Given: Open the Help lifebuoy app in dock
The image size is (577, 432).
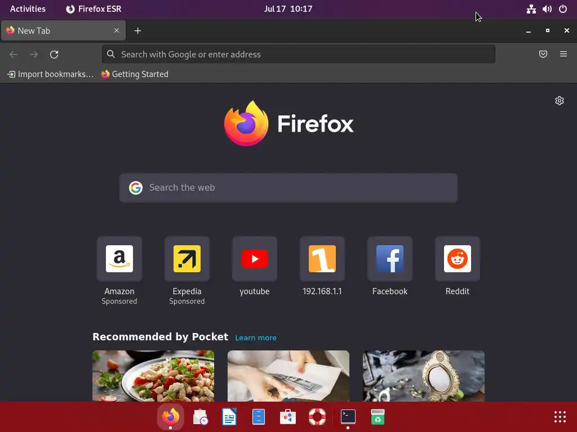Looking at the screenshot, I should pos(317,417).
